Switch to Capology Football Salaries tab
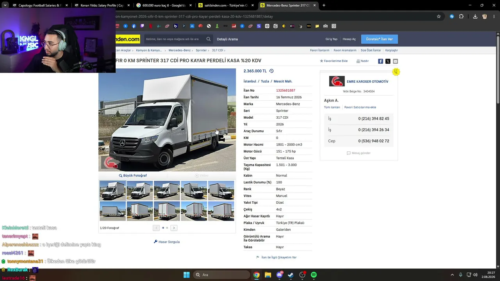500x281 pixels. tap(40, 5)
